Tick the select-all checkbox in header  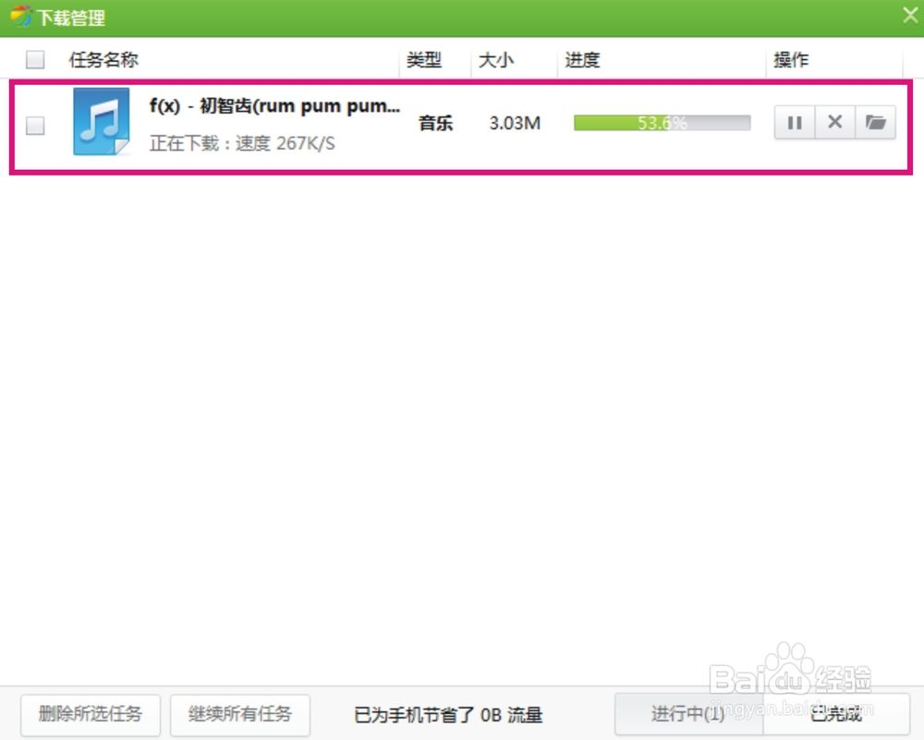[x=35, y=59]
